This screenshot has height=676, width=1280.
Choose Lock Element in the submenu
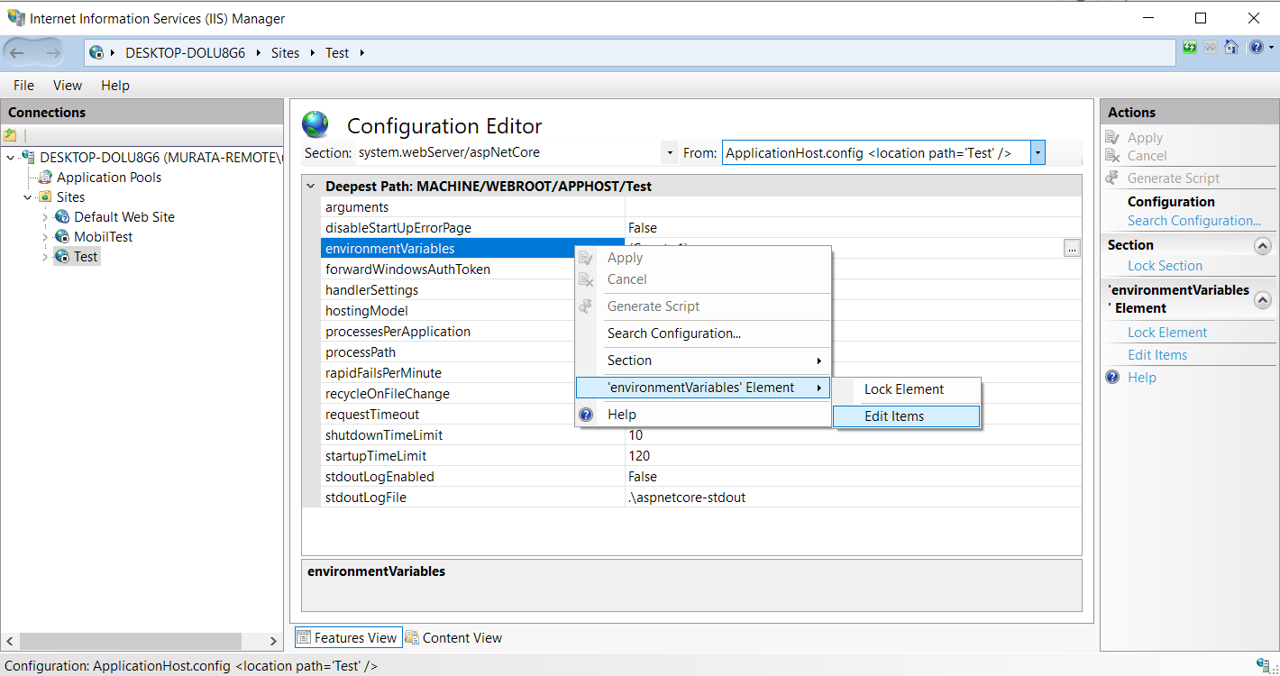[x=906, y=389]
